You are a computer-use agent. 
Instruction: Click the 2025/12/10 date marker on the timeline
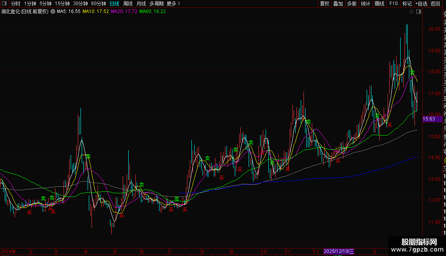pyautogui.click(x=339, y=251)
